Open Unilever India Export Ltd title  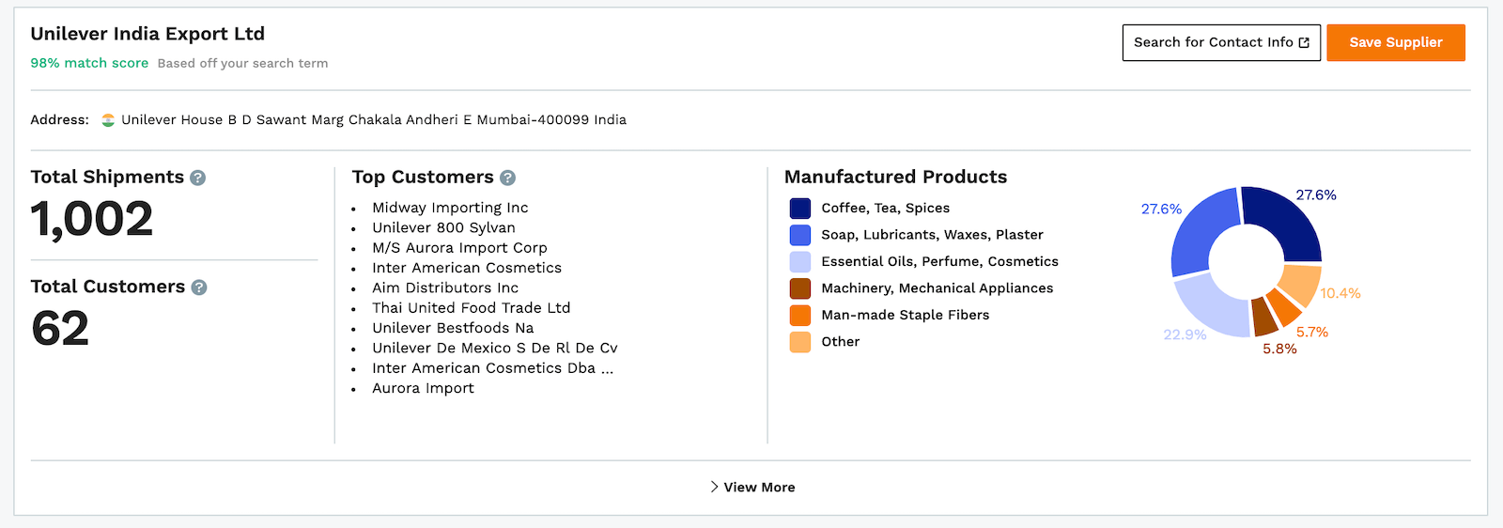(x=147, y=34)
